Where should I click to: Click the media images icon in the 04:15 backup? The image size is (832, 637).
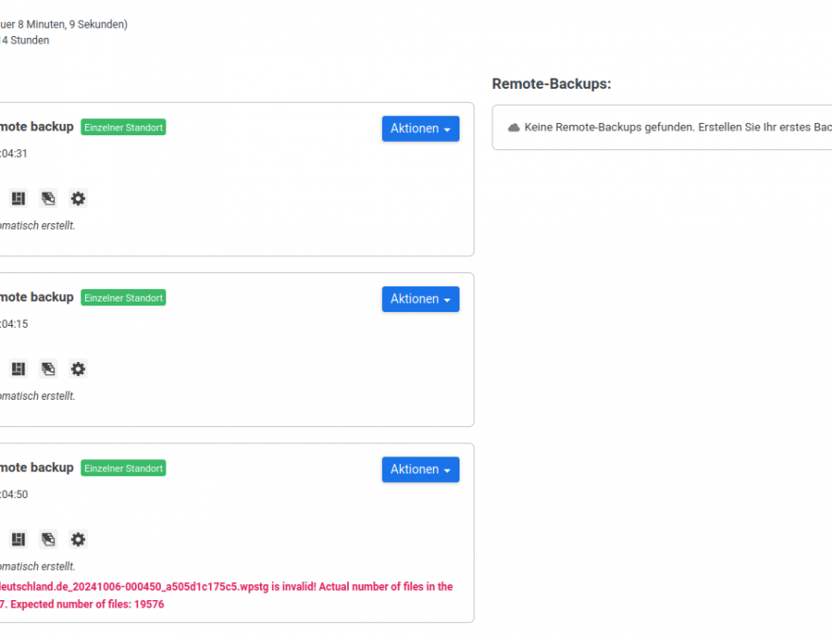[x=48, y=369]
